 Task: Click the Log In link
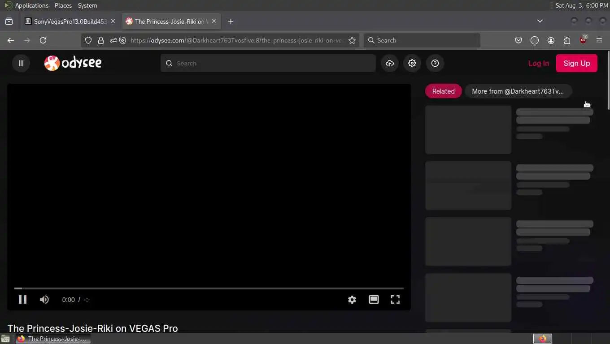pyautogui.click(x=538, y=63)
